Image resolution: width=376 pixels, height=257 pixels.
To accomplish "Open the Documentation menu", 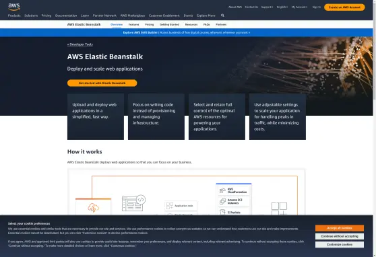I will (x=66, y=15).
